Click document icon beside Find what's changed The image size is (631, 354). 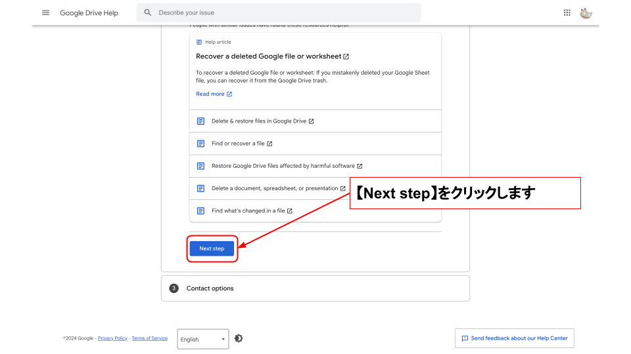(x=201, y=211)
